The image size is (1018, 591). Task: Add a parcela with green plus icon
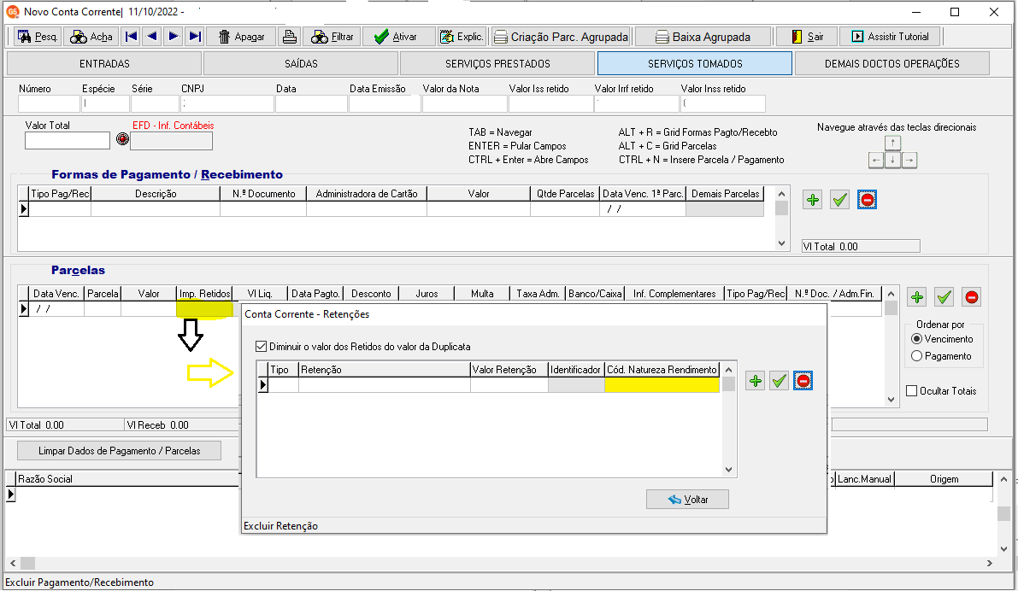pos(917,297)
